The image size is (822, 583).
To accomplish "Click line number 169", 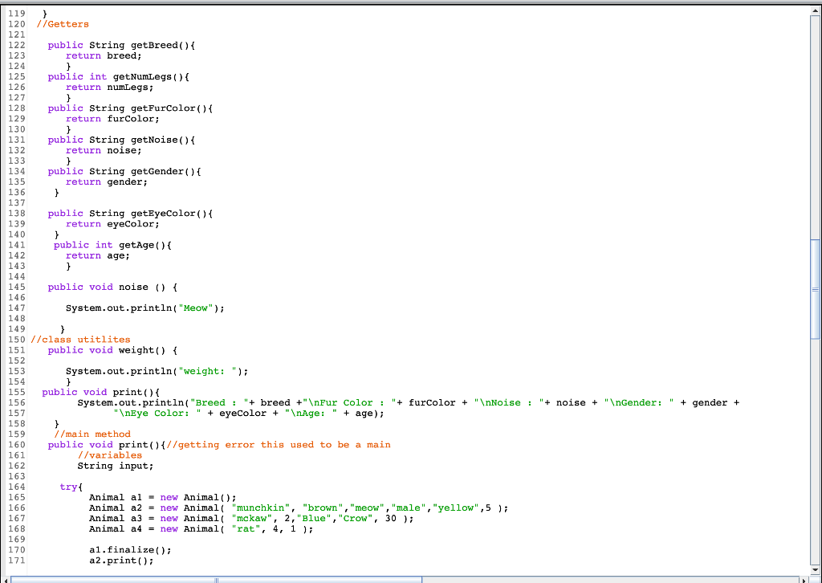I will tap(16, 539).
